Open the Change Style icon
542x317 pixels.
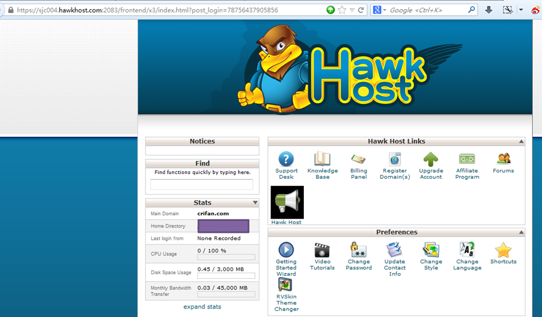[431, 250]
